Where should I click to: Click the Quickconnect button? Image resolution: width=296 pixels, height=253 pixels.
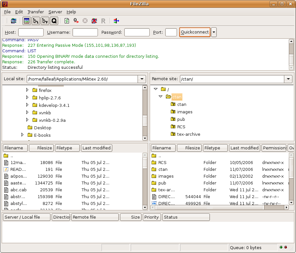pos(195,32)
